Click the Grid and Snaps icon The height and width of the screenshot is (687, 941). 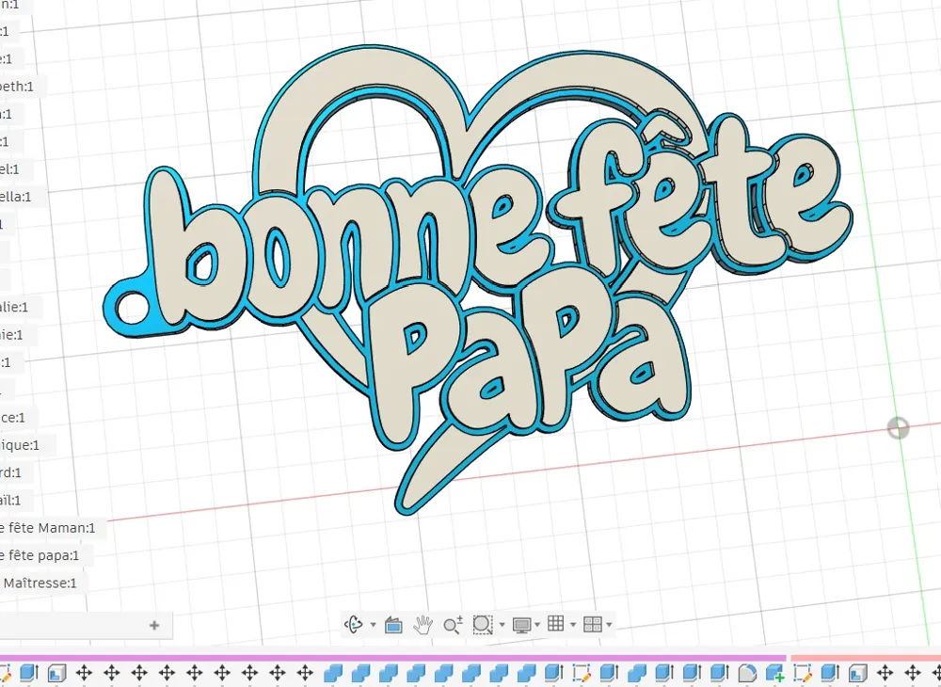coord(556,624)
